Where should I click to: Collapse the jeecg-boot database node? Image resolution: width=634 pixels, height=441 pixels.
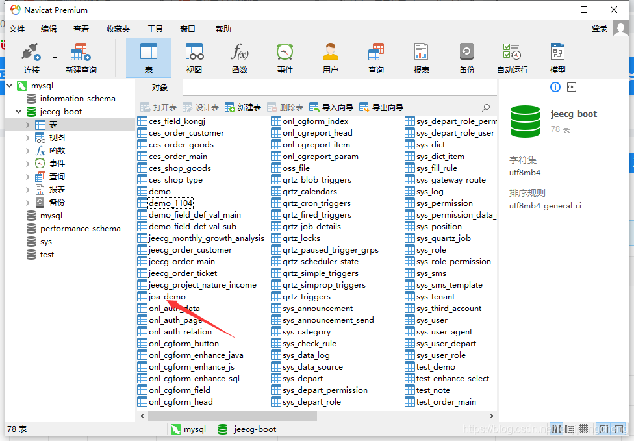point(19,112)
